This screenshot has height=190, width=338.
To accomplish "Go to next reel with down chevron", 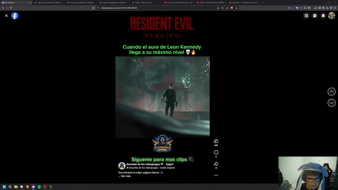I will pyautogui.click(x=332, y=103).
